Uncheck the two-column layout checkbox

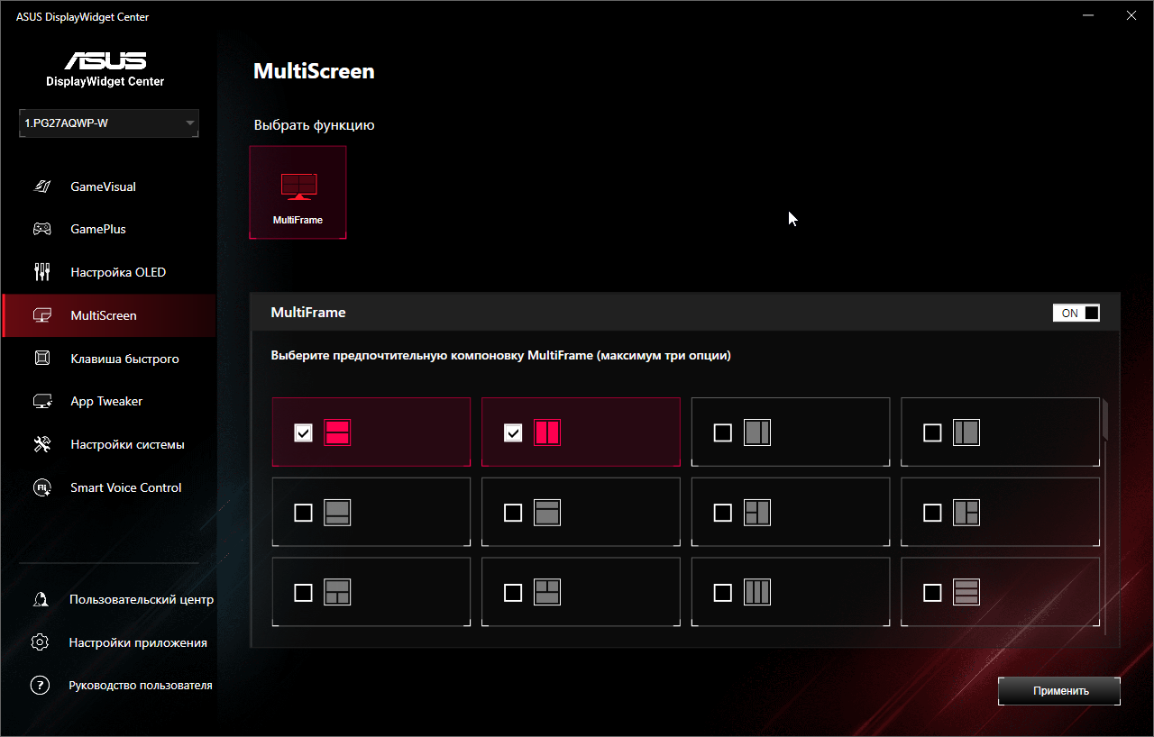(x=513, y=433)
